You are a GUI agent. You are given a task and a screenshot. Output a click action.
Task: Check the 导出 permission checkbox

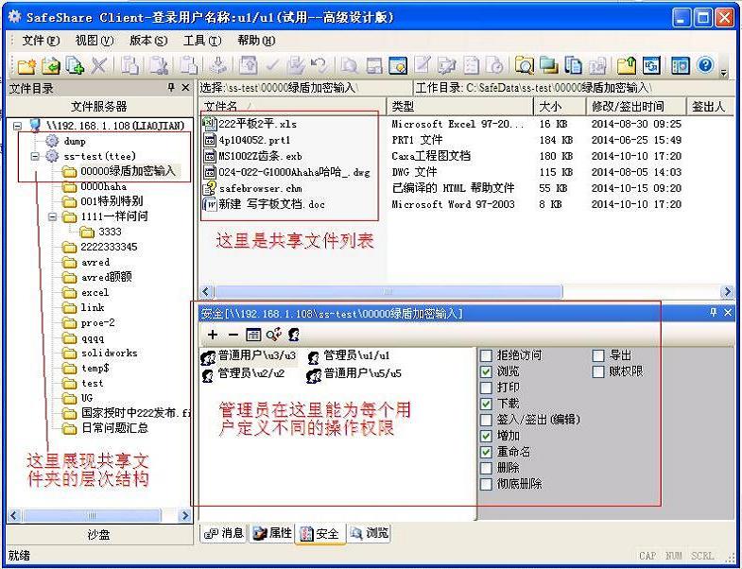[598, 355]
